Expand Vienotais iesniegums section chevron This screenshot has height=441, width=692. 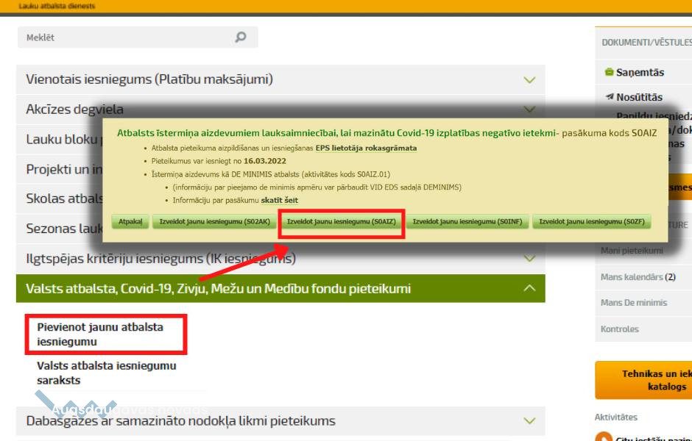[x=529, y=79]
